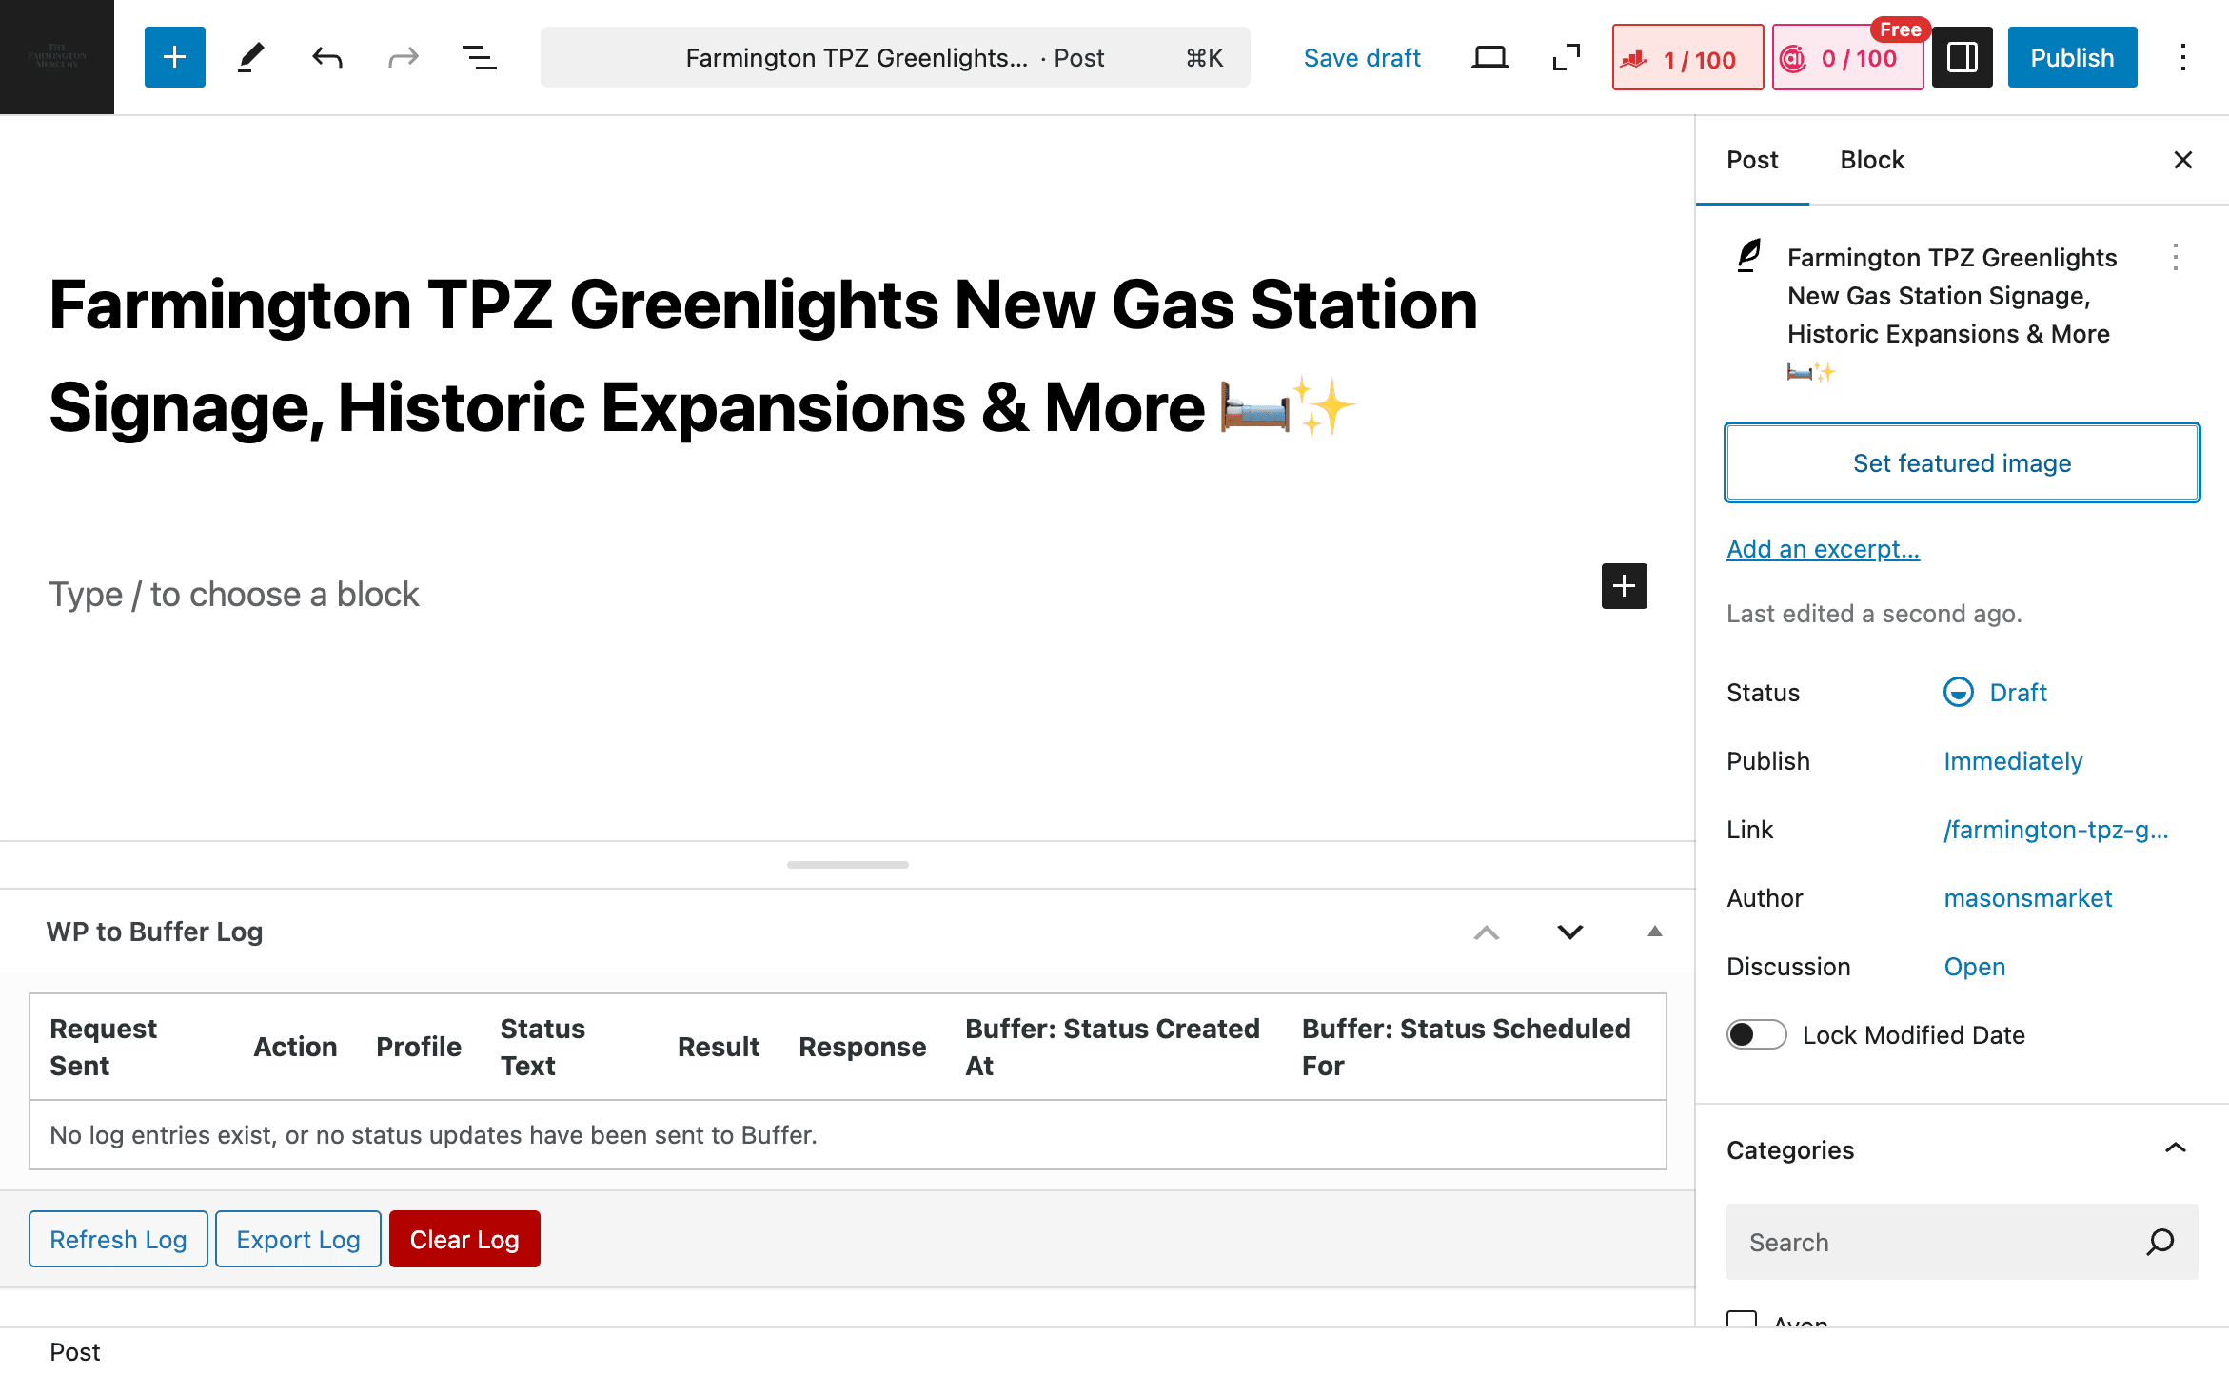Open post Actions menu beside the title
Screen dimensions: 2229x1374
[2176, 257]
